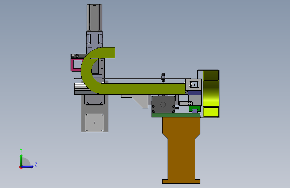Image resolution: width=290 pixels, height=188 pixels.
Task: Select the dark green base plate above pedestal
Action: tap(176, 115)
